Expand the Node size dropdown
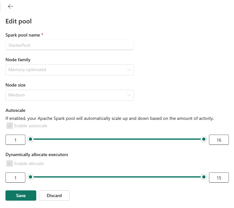Image resolution: width=234 pixels, height=208 pixels. click(x=69, y=95)
